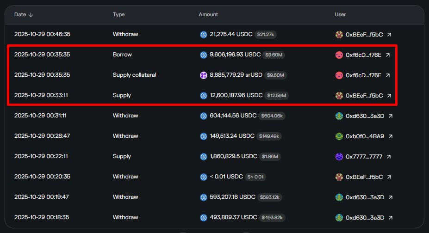Click the $604.06k value badge

click(x=272, y=116)
